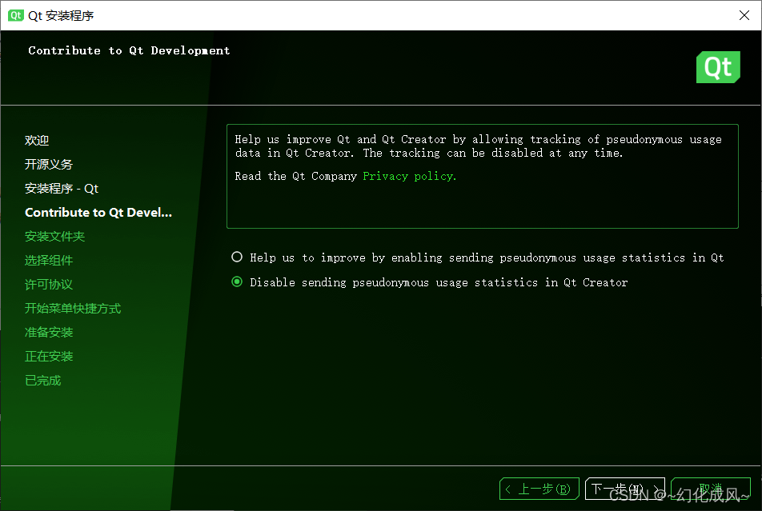
Task: Select the 安装程序 - Qt step
Action: pos(62,189)
